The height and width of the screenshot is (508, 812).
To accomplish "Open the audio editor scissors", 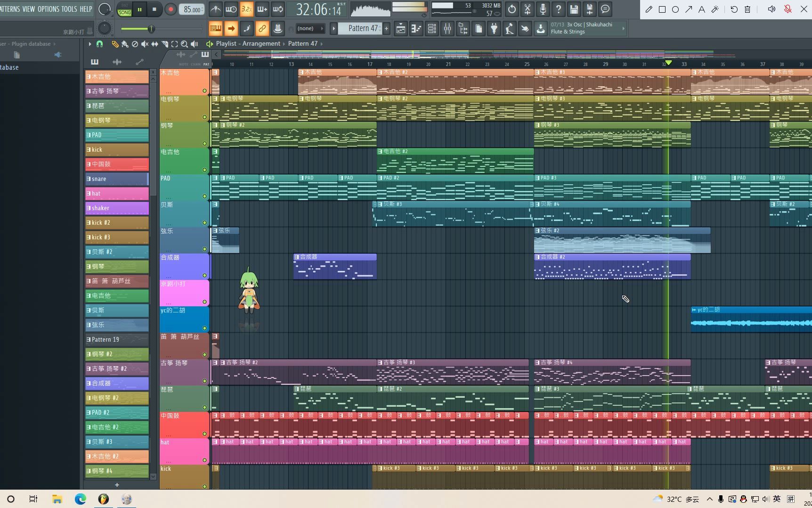I will (527, 9).
